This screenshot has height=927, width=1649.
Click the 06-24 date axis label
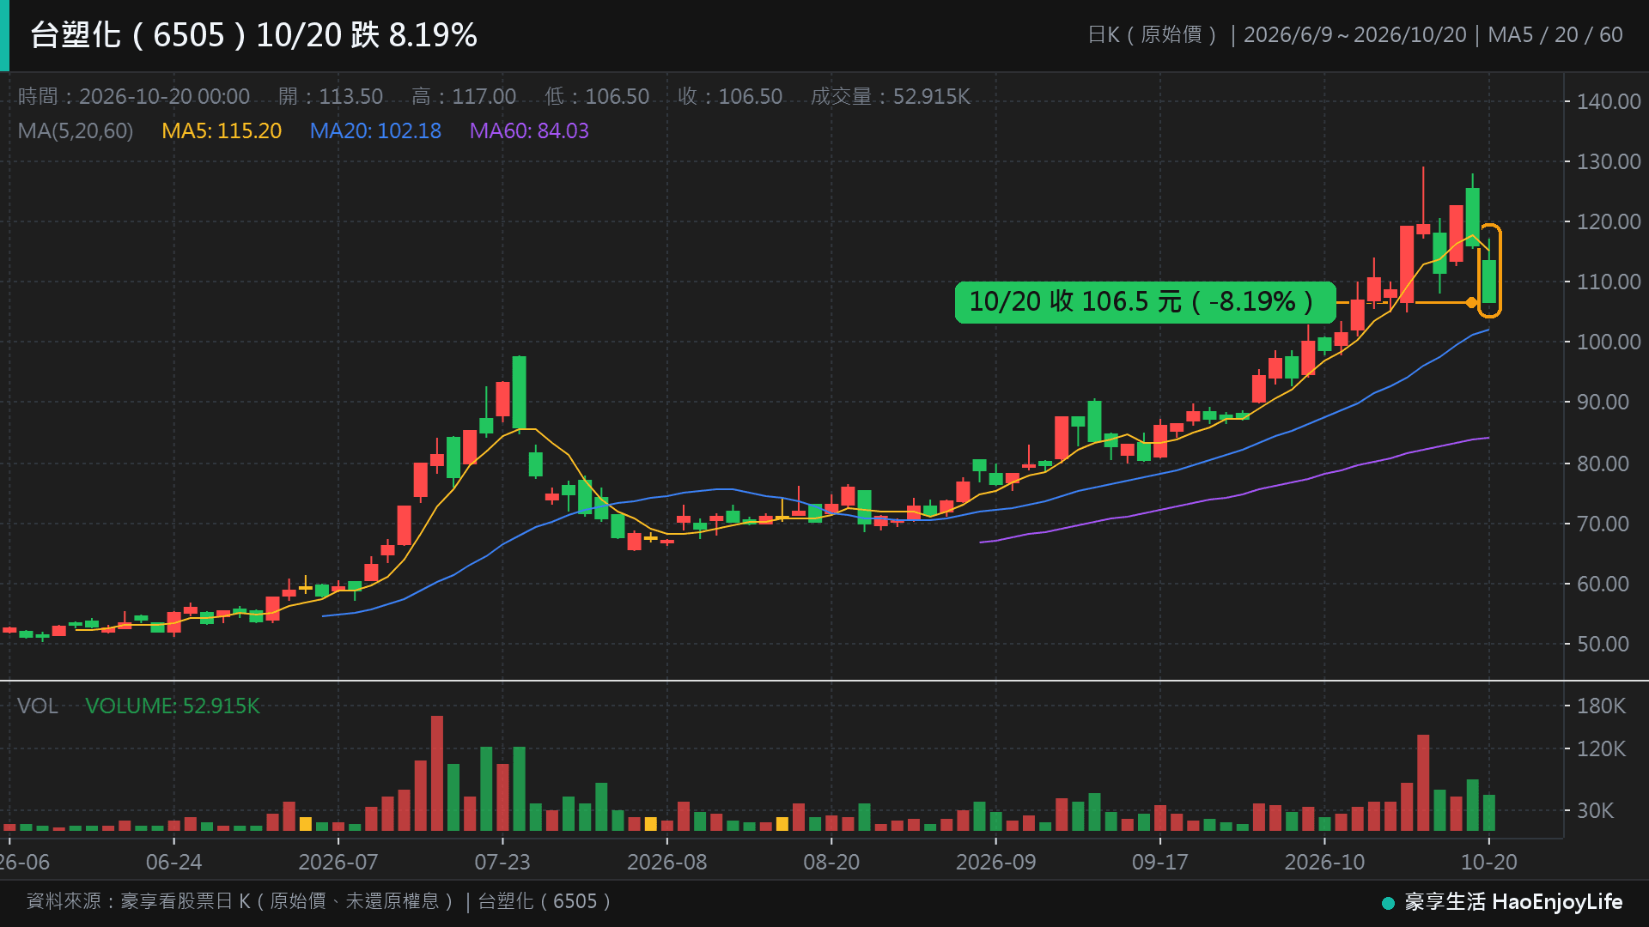tap(173, 862)
